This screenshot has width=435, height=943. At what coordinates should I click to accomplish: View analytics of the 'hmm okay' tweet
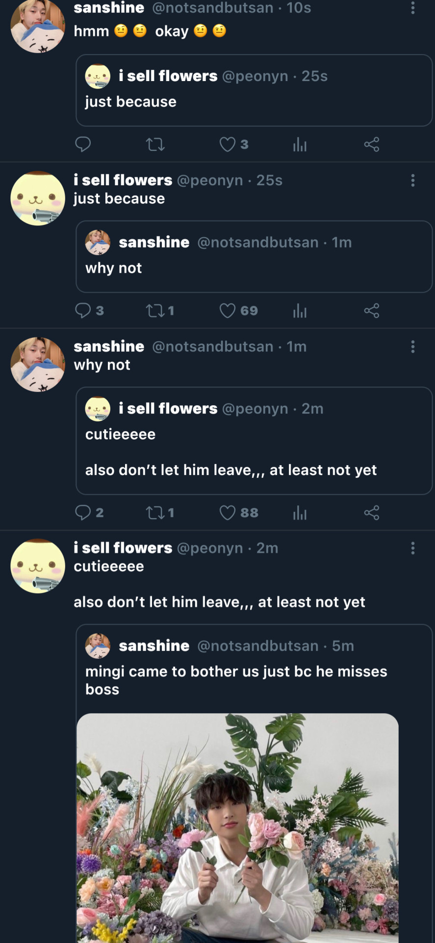tap(300, 144)
